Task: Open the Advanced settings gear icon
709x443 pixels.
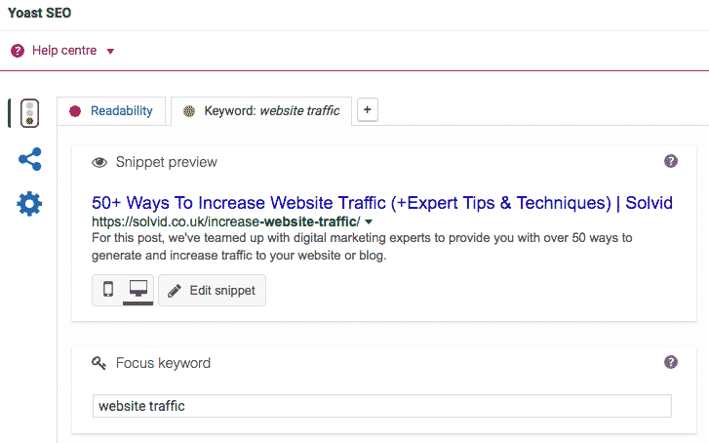Action: click(29, 204)
